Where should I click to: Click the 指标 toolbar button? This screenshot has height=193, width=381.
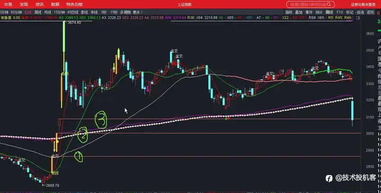(289, 12)
